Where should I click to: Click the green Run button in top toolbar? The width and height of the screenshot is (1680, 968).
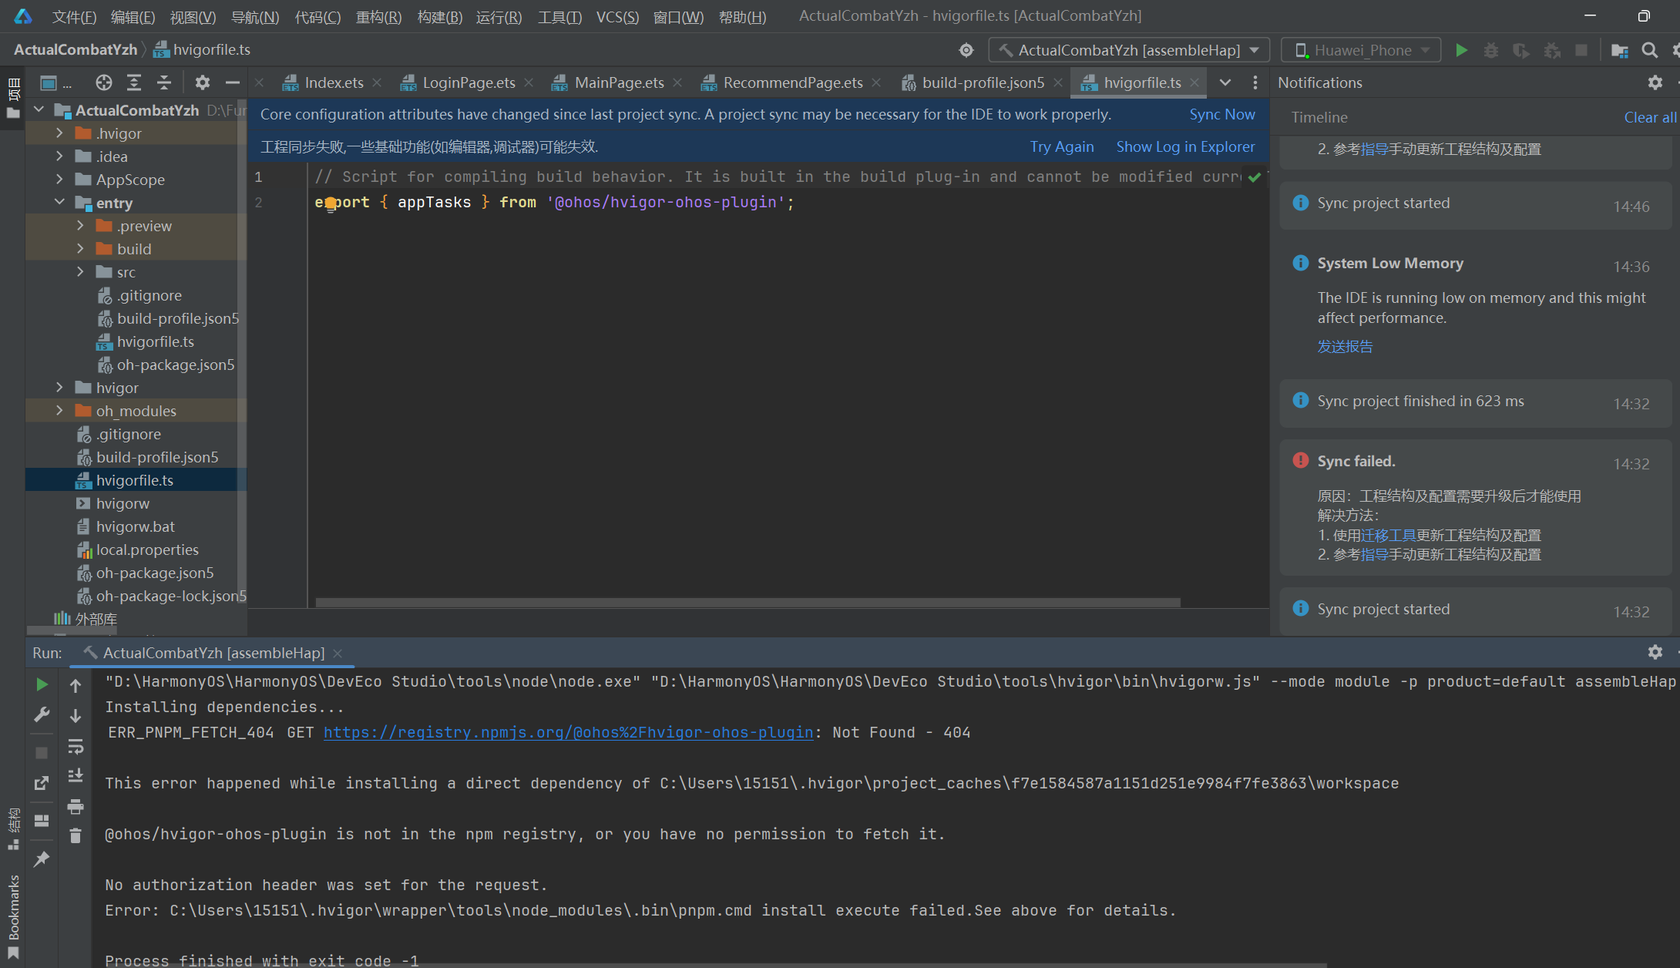click(x=1461, y=50)
